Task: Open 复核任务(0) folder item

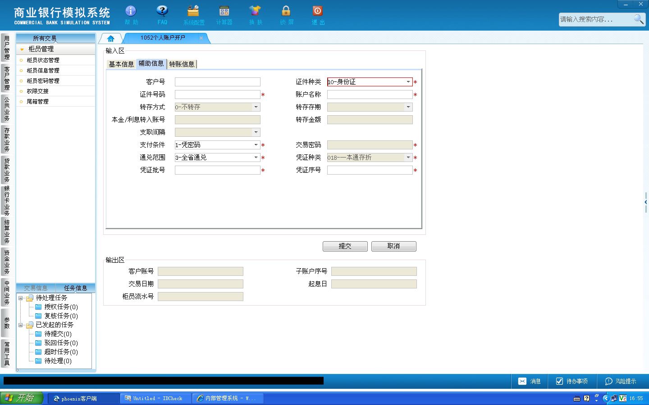Action: pyautogui.click(x=56, y=316)
